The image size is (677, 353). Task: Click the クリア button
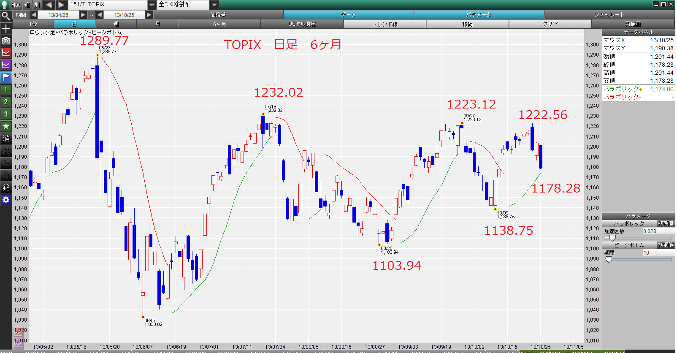point(550,24)
